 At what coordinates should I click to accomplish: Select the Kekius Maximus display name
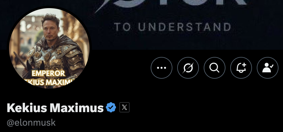[55, 108]
